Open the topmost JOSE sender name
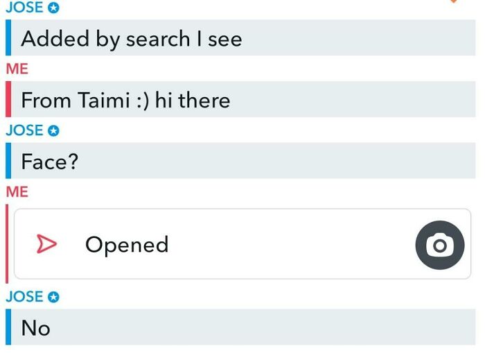The height and width of the screenshot is (353, 485). pyautogui.click(x=24, y=8)
